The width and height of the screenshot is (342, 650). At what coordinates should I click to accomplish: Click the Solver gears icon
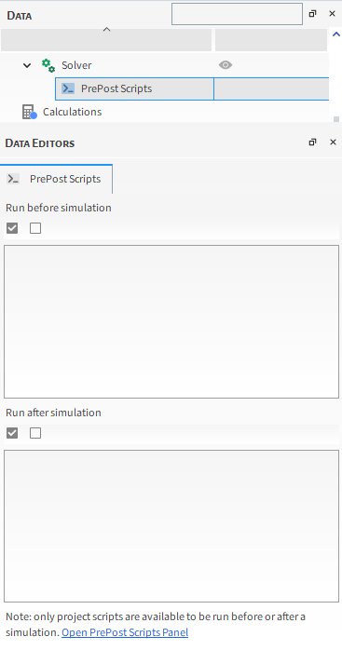point(48,65)
